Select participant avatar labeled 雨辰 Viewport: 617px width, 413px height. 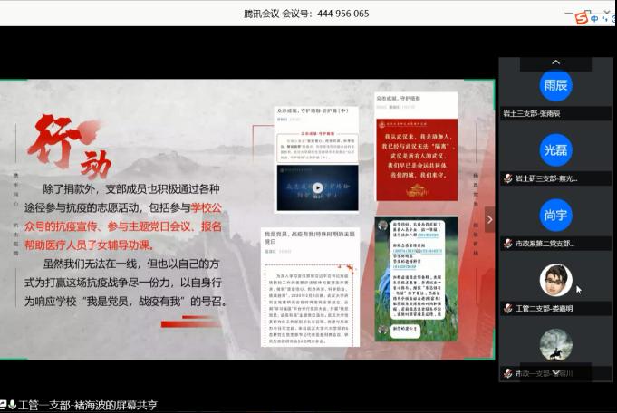555,85
